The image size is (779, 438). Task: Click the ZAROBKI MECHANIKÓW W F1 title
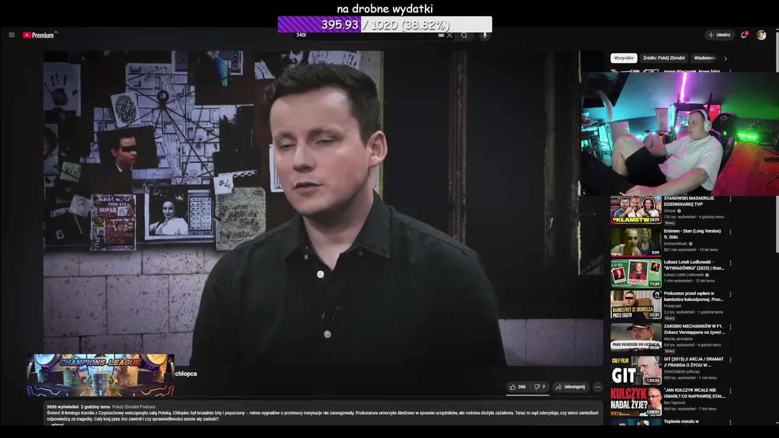[694, 329]
